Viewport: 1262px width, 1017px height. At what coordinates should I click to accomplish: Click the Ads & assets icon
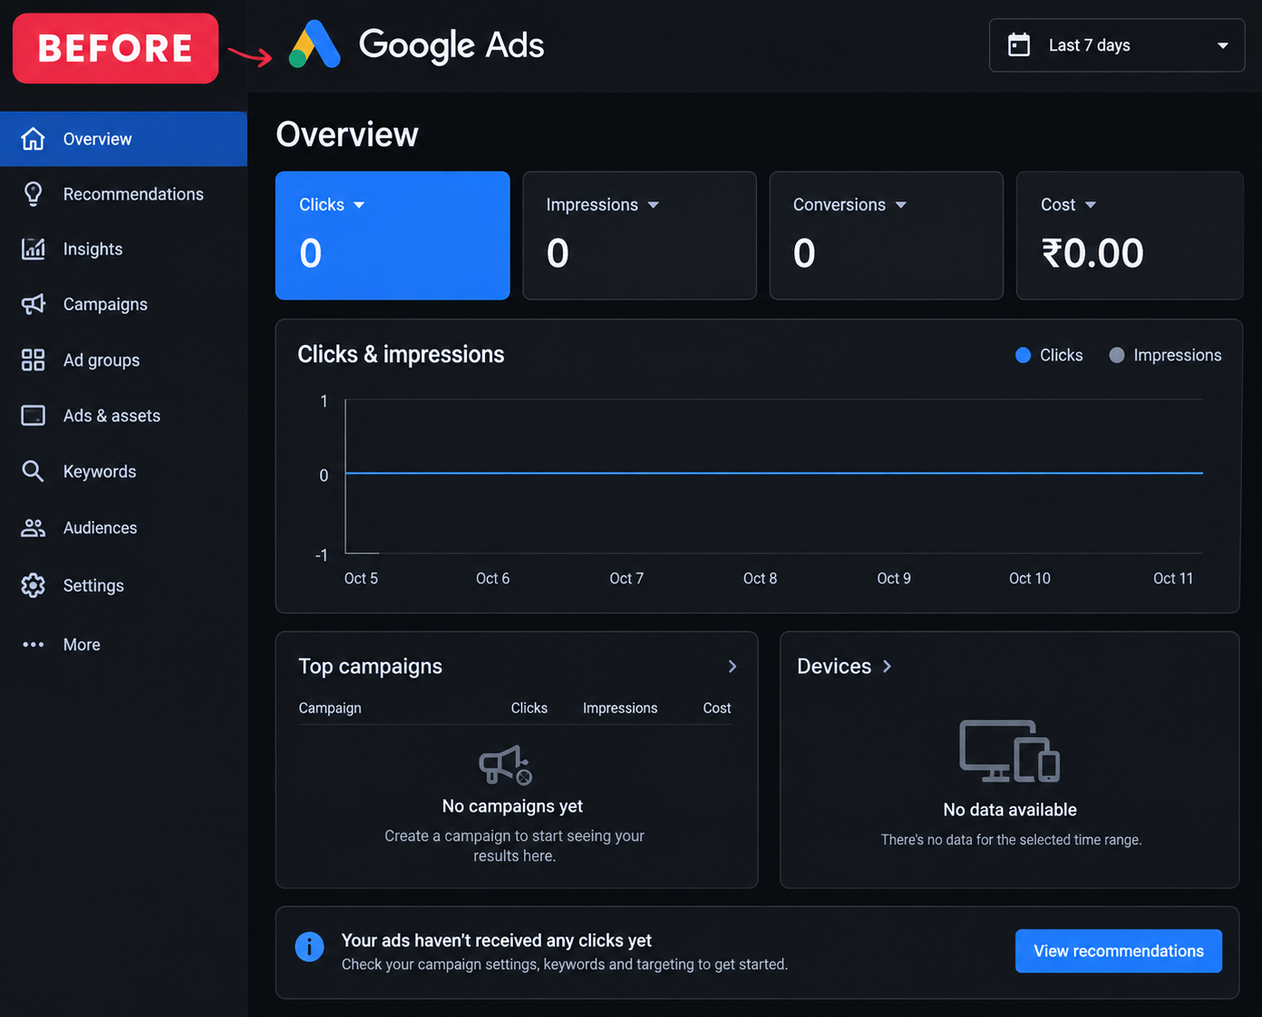coord(33,415)
